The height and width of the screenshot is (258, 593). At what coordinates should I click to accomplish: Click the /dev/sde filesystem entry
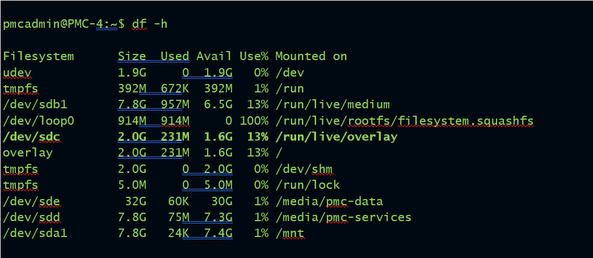31,201
